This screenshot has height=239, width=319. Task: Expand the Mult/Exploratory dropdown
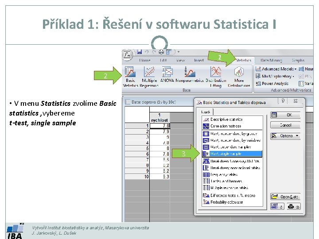[x=275, y=76]
